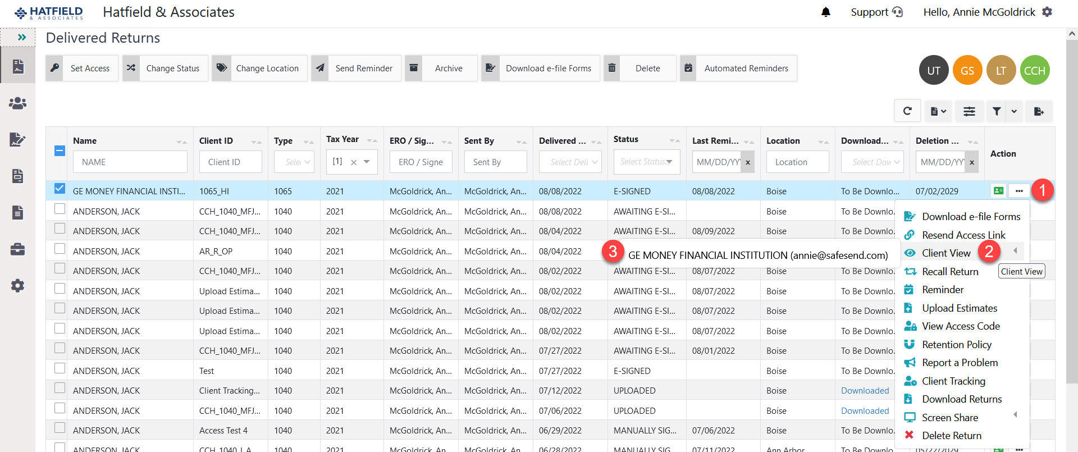Apply the filter funnel icon
1078x452 pixels.
click(996, 111)
